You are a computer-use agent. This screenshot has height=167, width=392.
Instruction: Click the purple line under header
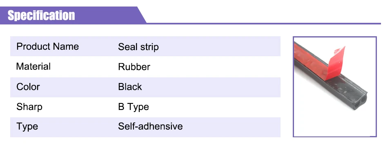tap(263, 24)
